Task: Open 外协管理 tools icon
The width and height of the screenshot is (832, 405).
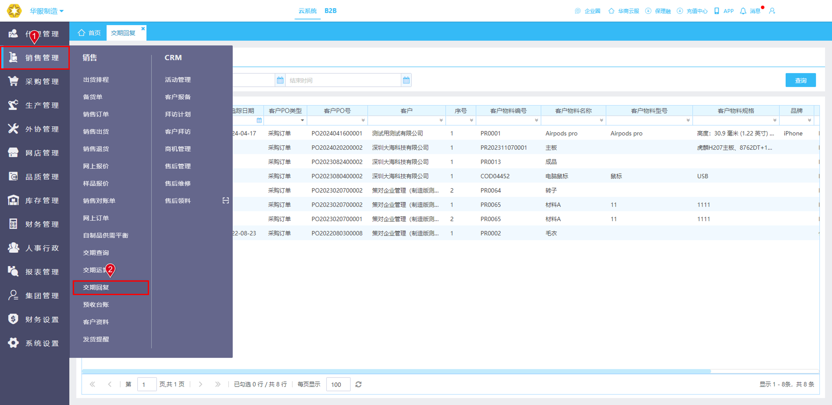Action: point(13,129)
